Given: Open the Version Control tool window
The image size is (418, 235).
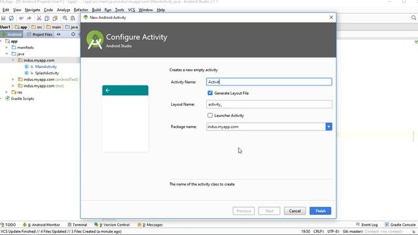Looking at the screenshot, I should tap(112, 225).
